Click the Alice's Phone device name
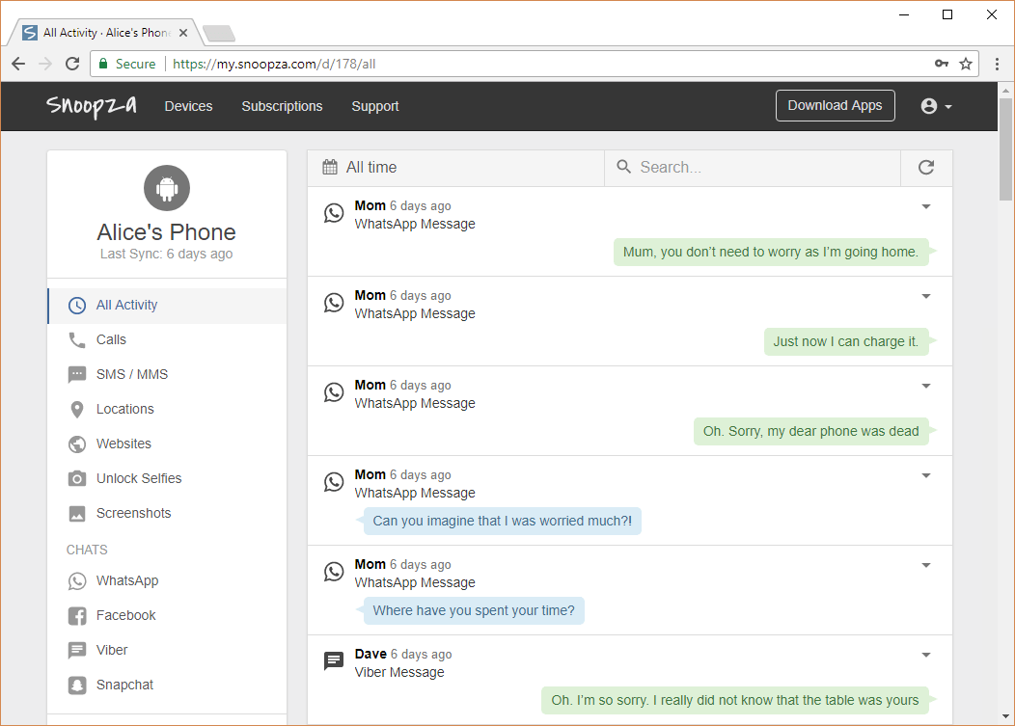1015x726 pixels. tap(166, 231)
